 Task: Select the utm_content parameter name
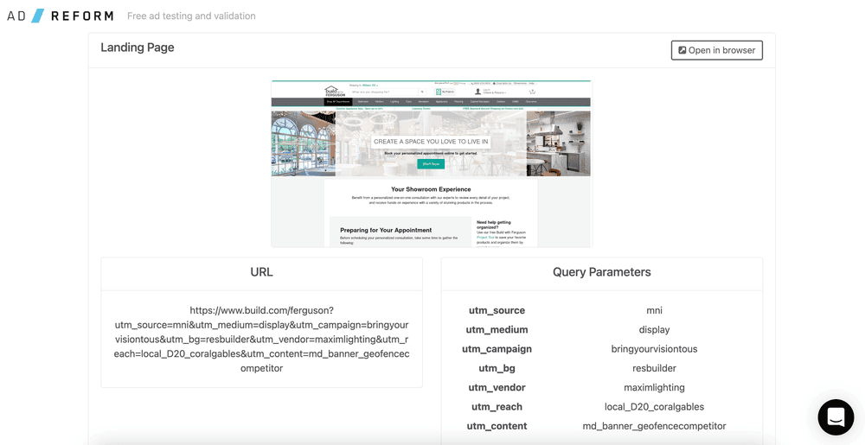point(497,426)
